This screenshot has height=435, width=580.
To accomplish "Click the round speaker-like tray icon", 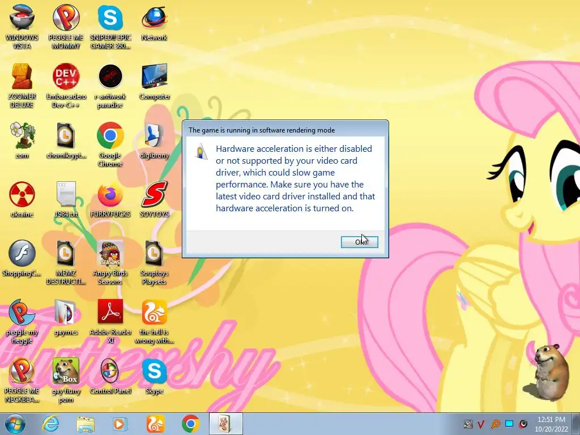I will pos(523,424).
